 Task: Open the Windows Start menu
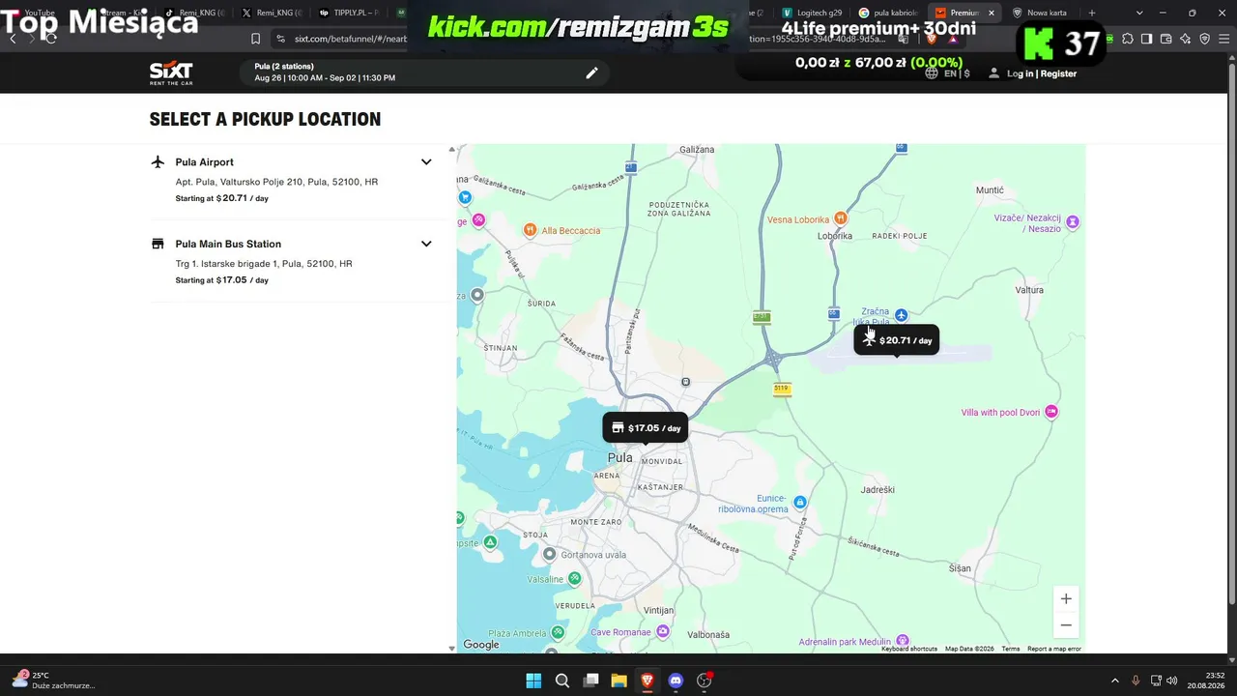(533, 681)
